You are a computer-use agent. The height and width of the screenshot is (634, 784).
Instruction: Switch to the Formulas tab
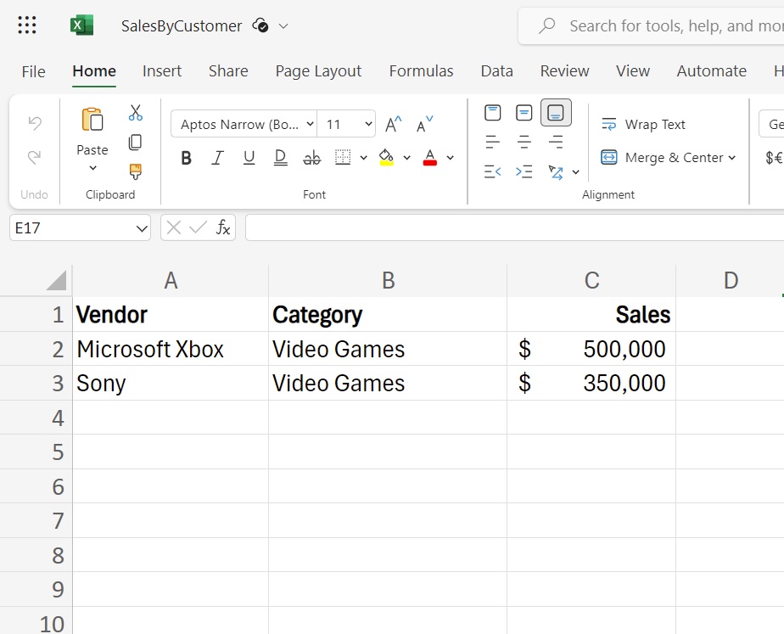[421, 71]
